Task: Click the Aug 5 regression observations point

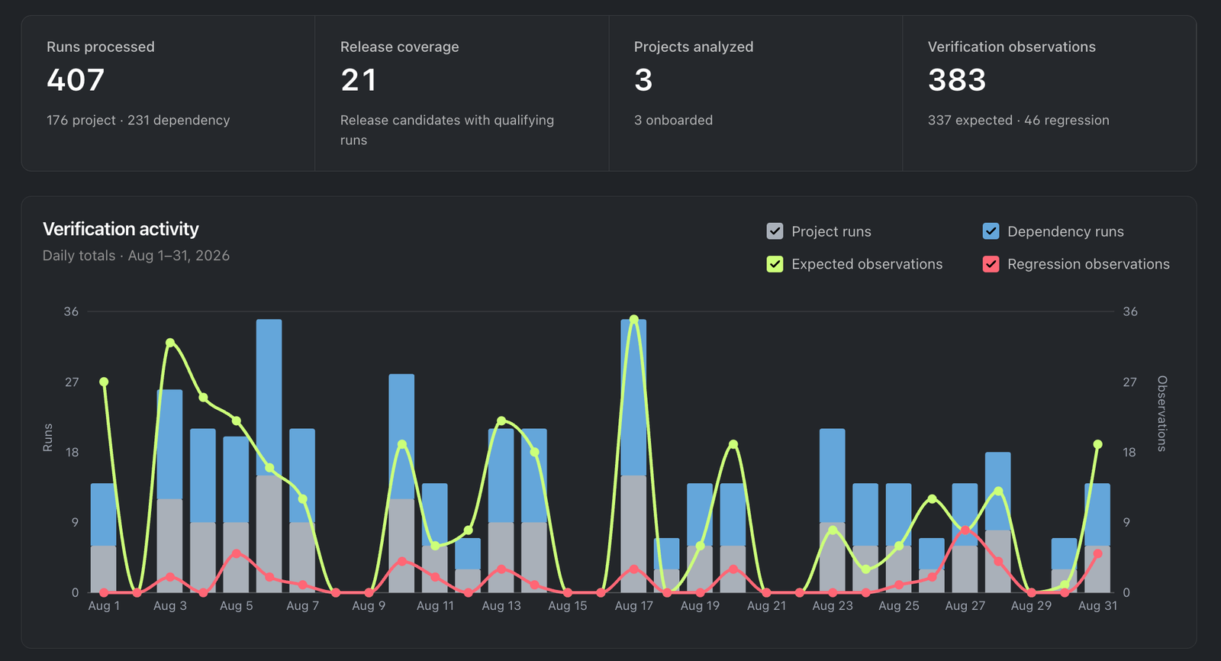Action: (237, 553)
